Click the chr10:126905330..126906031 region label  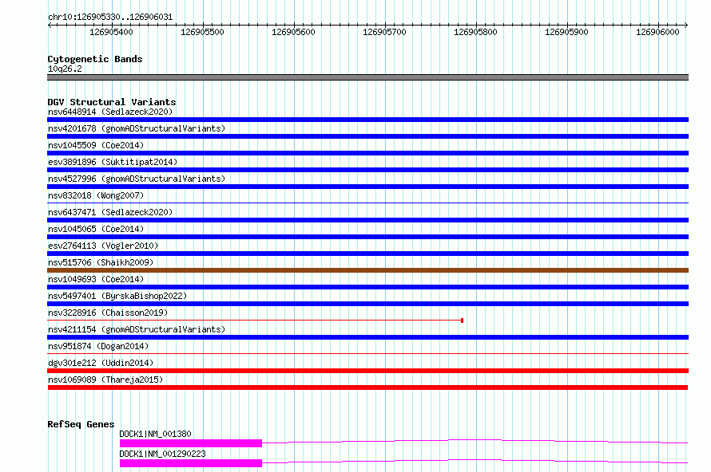point(110,17)
